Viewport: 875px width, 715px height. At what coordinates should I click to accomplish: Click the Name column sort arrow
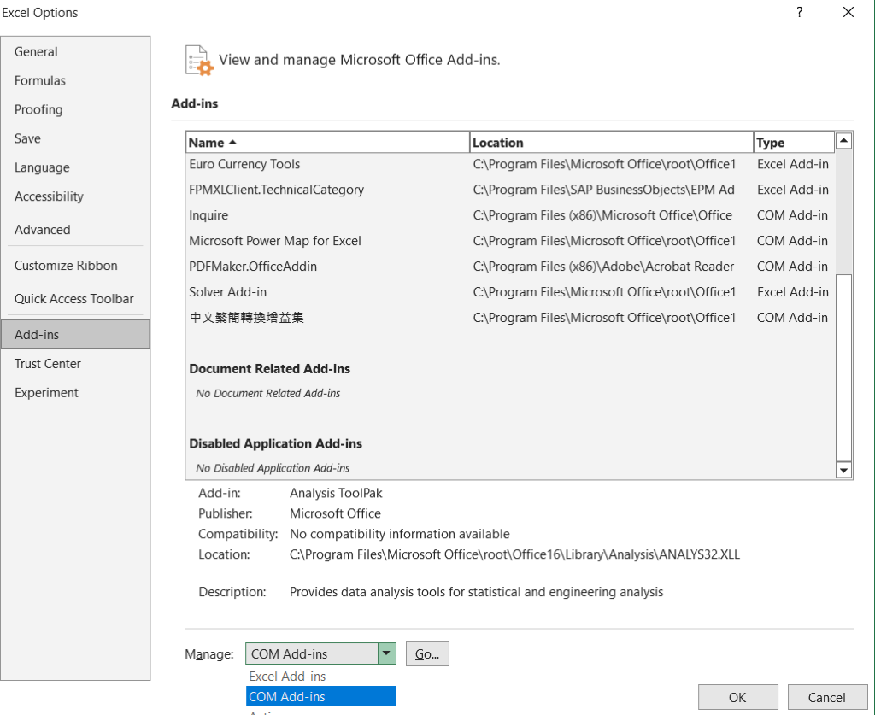tap(232, 142)
